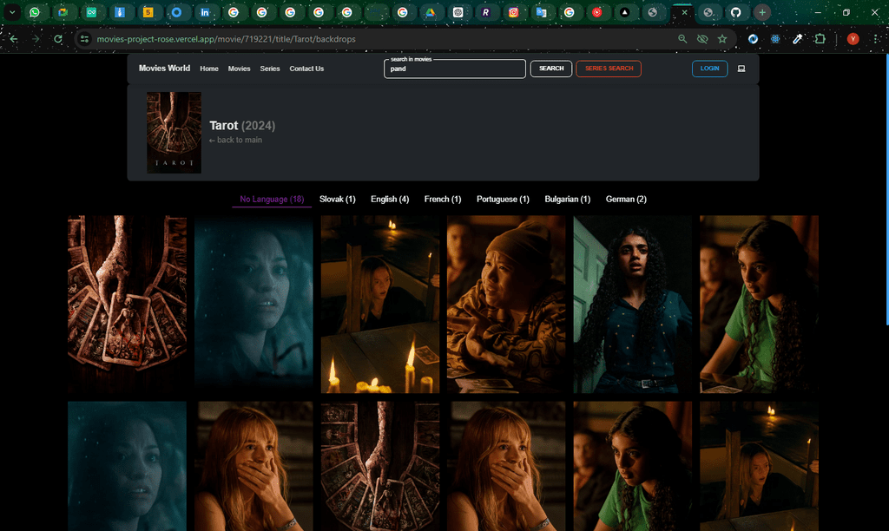Screen dimensions: 889x531
Task: Open the LinkedIn browser tab
Action: tap(205, 12)
